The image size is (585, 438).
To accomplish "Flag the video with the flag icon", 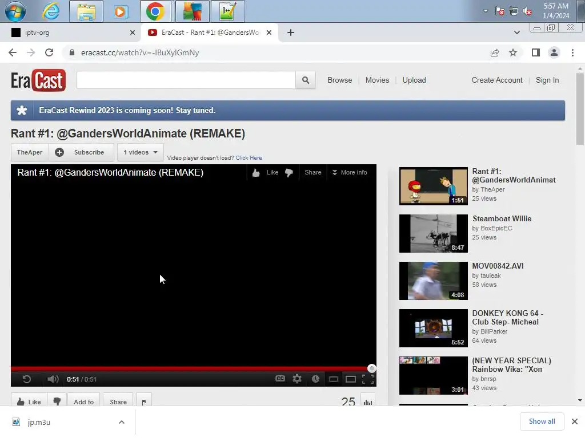I will (x=144, y=401).
